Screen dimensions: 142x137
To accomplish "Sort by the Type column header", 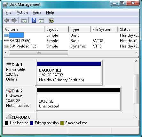I will click(x=79, y=29).
